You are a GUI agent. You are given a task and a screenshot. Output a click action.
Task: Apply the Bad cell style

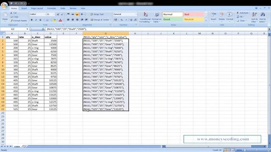point(194,14)
